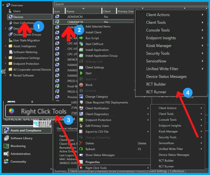The width and height of the screenshot is (210, 175).
Task: Click the Client Settings checkmark icon
Action: (81, 67)
